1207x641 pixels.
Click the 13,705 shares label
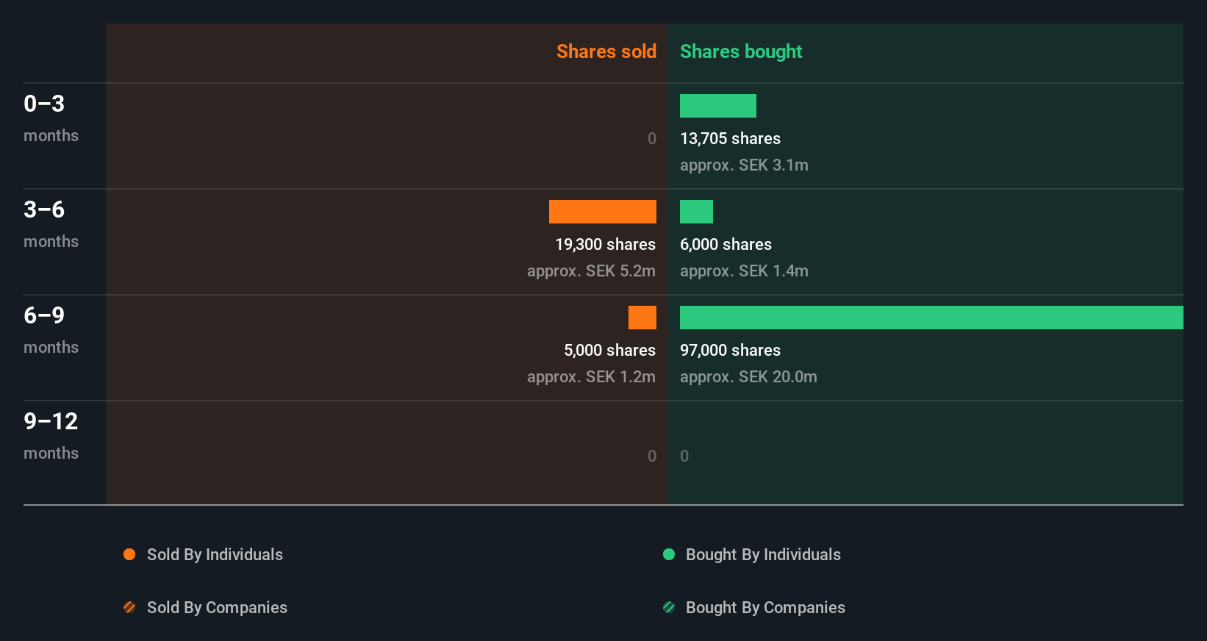[730, 139]
